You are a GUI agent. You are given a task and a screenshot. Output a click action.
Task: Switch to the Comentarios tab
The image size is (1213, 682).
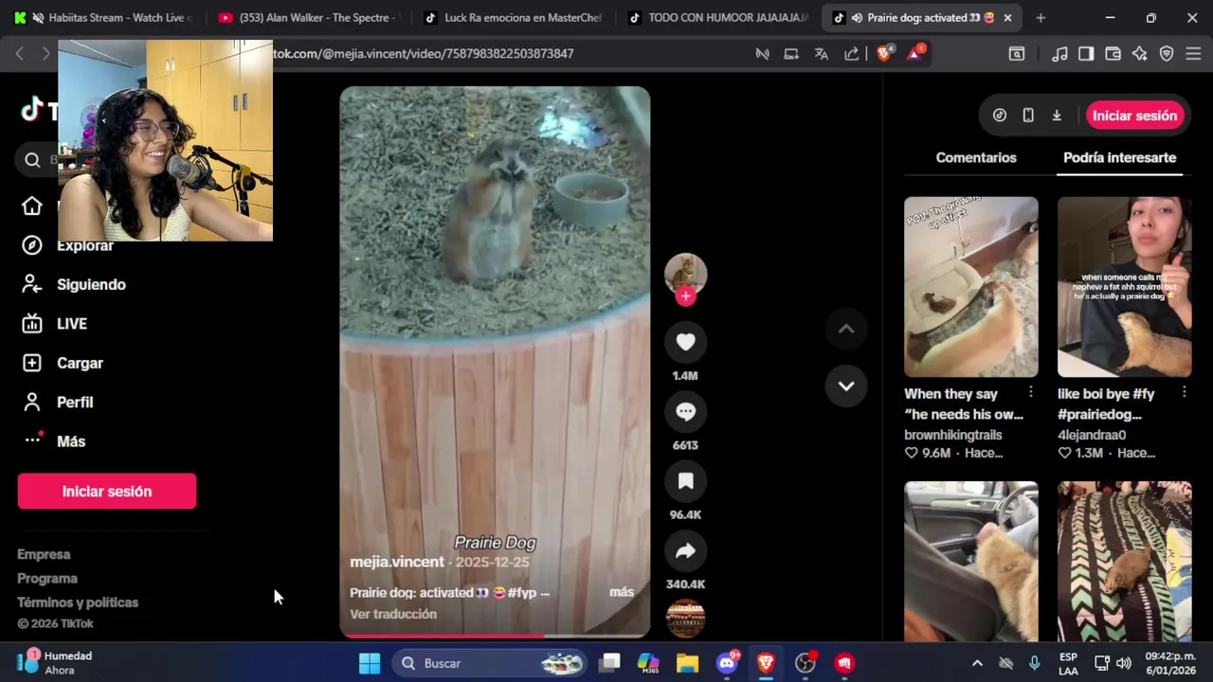976,157
